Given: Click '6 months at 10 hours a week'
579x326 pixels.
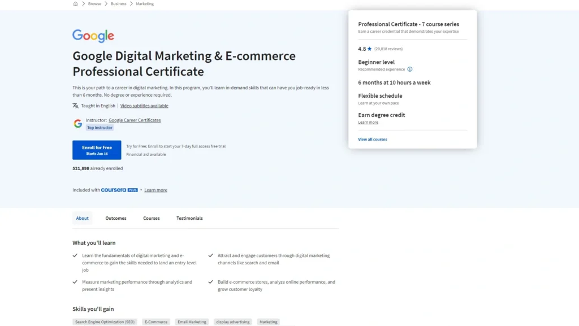Looking at the screenshot, I should point(394,82).
